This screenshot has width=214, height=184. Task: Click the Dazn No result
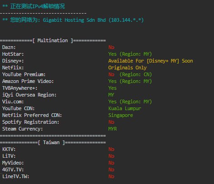[x=112, y=47]
